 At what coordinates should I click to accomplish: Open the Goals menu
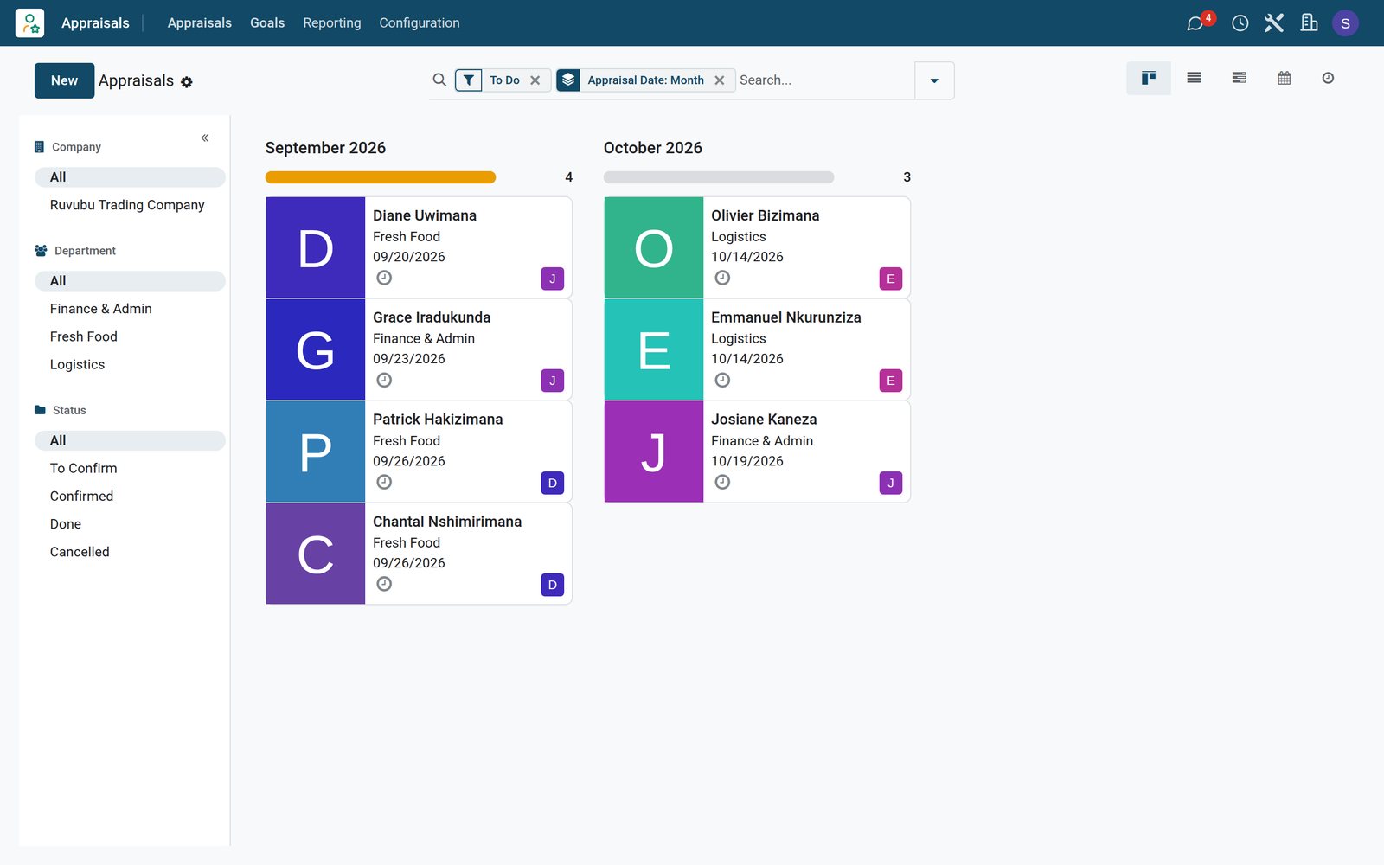pos(267,23)
